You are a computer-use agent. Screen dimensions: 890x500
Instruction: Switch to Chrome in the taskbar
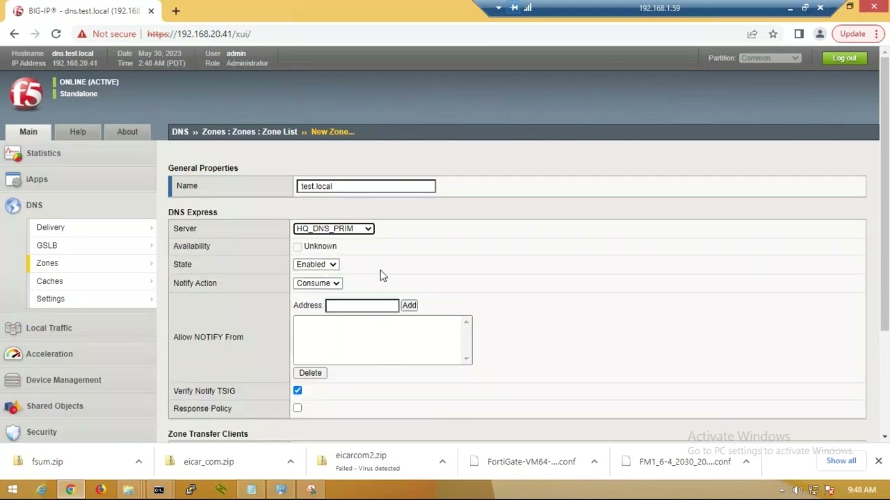click(70, 490)
